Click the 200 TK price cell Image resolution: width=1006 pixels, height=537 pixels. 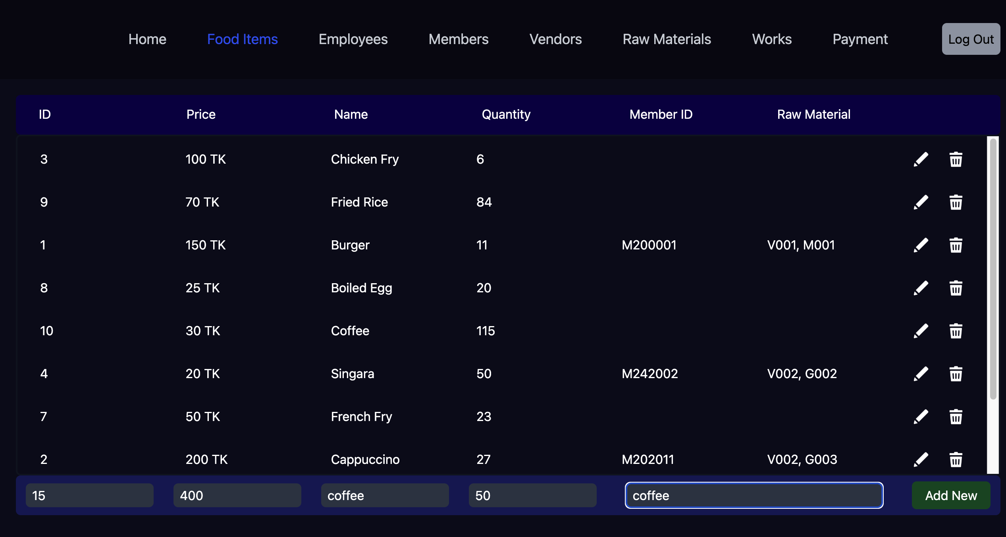pyautogui.click(x=206, y=460)
